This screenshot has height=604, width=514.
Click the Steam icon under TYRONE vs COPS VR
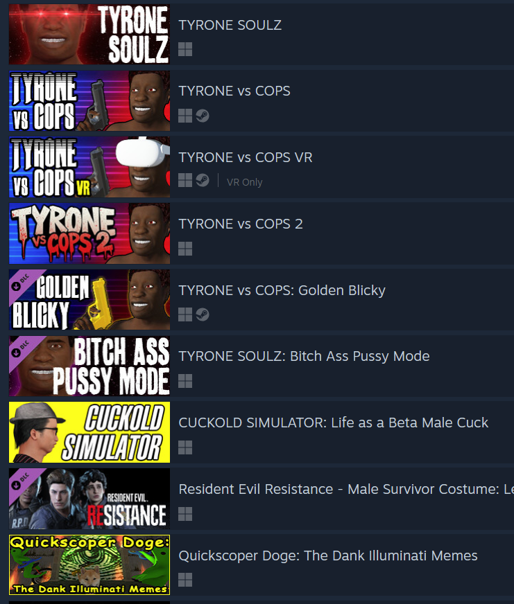(203, 180)
